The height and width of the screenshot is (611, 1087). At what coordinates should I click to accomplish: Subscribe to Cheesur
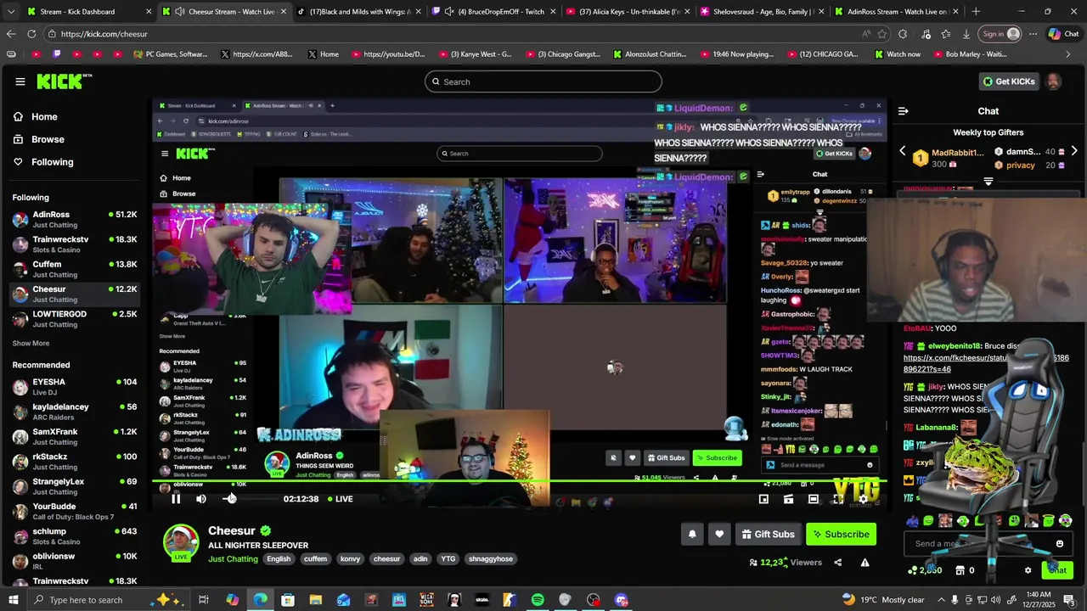point(841,534)
